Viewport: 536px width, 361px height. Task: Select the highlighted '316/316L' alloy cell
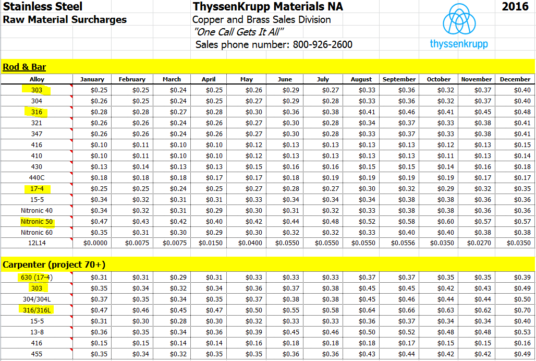(36, 310)
